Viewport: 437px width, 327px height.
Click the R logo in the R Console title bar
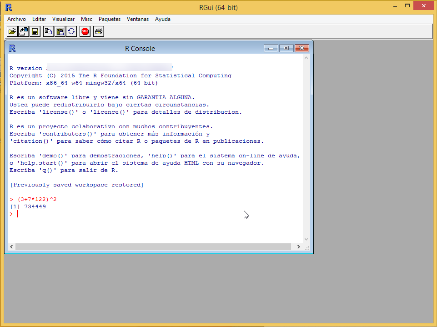coord(12,48)
